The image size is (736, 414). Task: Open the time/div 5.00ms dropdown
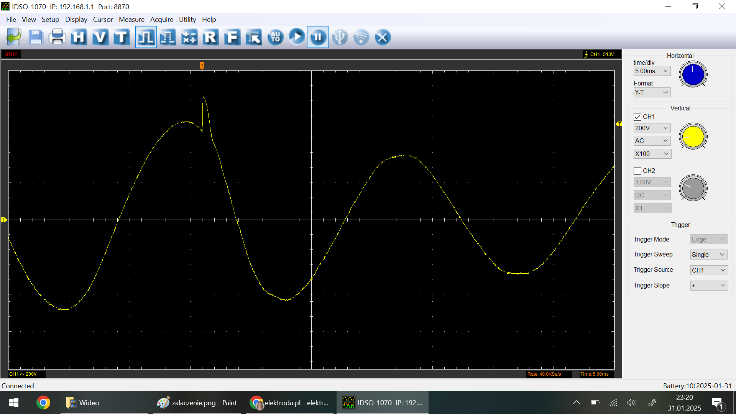click(652, 71)
